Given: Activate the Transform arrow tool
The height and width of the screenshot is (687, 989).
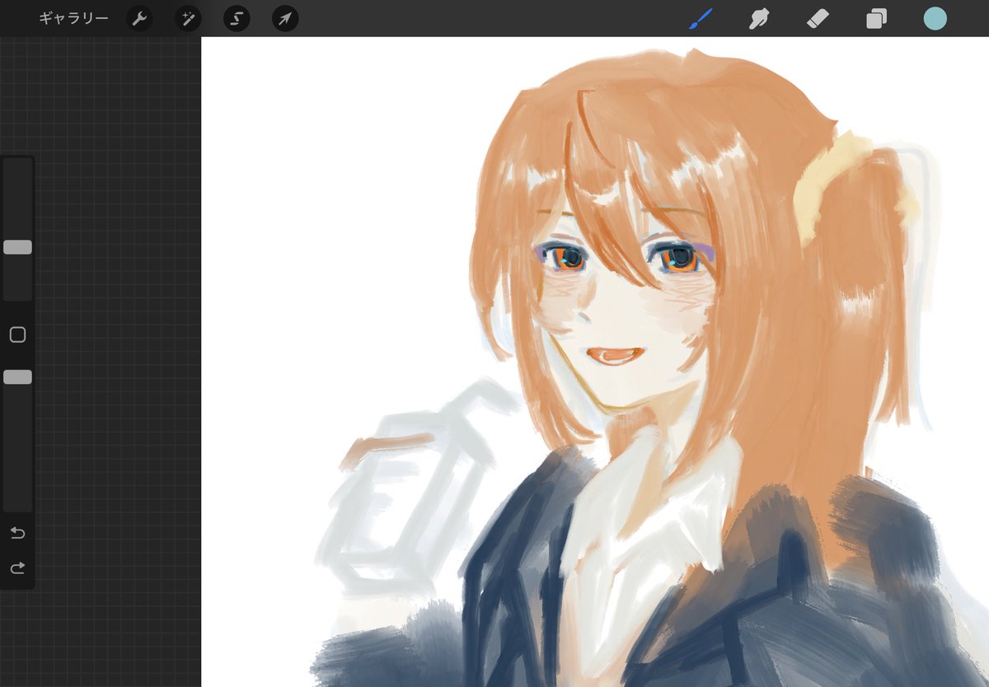Looking at the screenshot, I should pyautogui.click(x=285, y=18).
